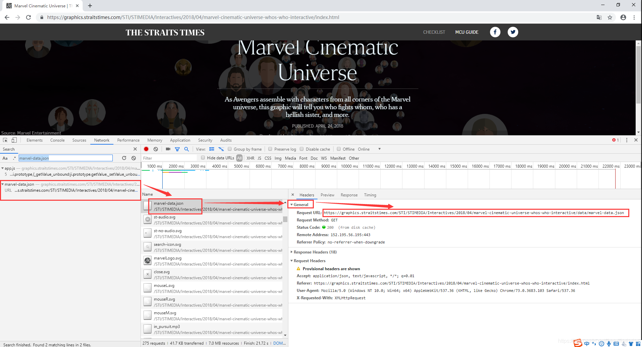The height and width of the screenshot is (347, 642).
Task: Check the Disable cache option
Action: pos(302,149)
